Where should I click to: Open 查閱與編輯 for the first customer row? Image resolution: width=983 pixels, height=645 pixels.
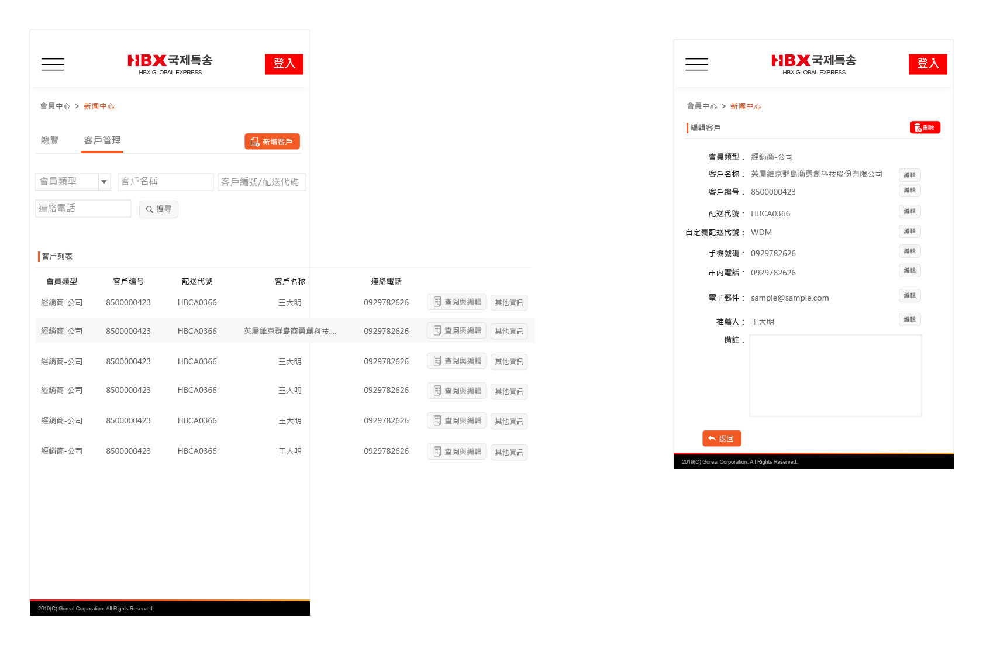pos(456,302)
